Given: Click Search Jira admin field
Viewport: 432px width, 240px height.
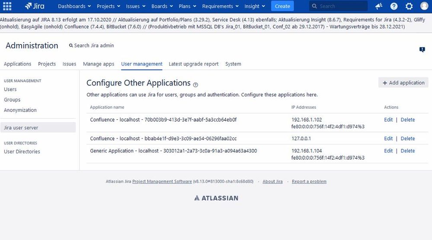Looking at the screenshot, I should click(92, 45).
